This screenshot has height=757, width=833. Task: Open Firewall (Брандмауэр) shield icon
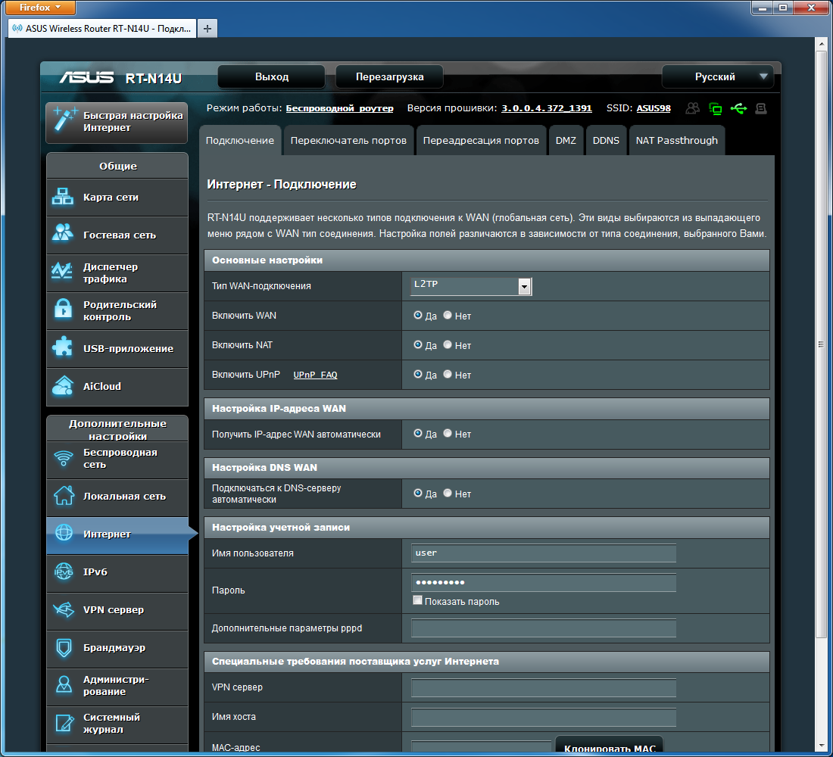tap(62, 648)
